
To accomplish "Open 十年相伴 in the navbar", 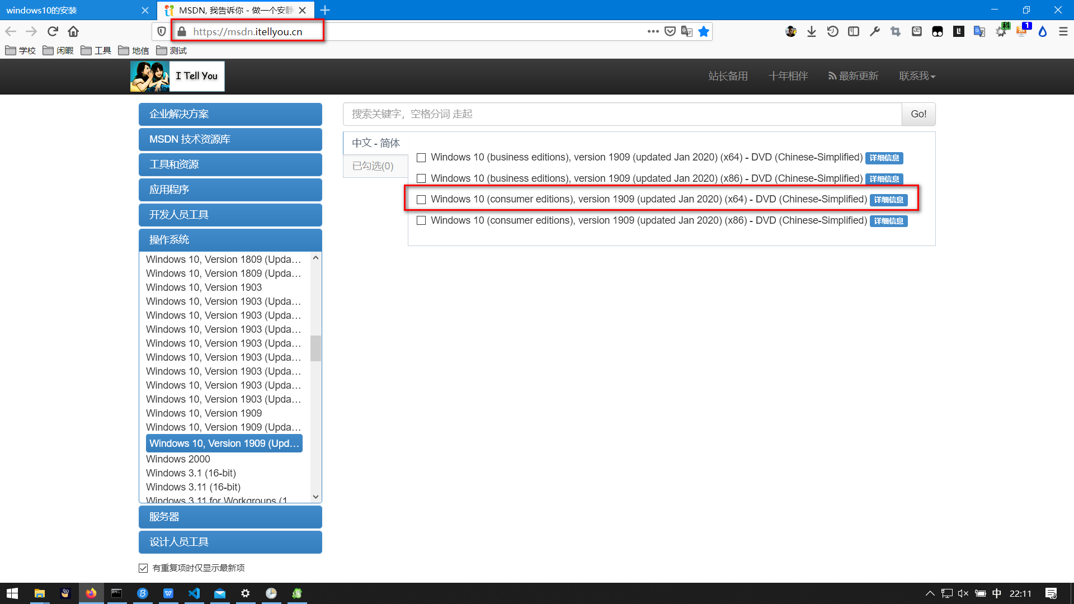I will tap(788, 76).
